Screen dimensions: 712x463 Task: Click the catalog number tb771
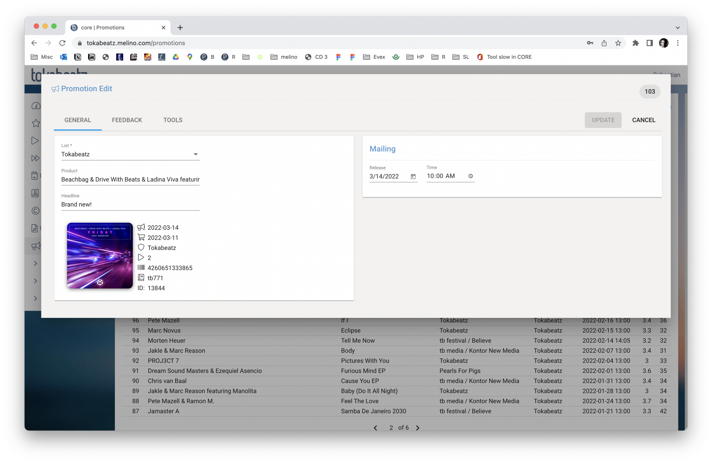point(155,278)
